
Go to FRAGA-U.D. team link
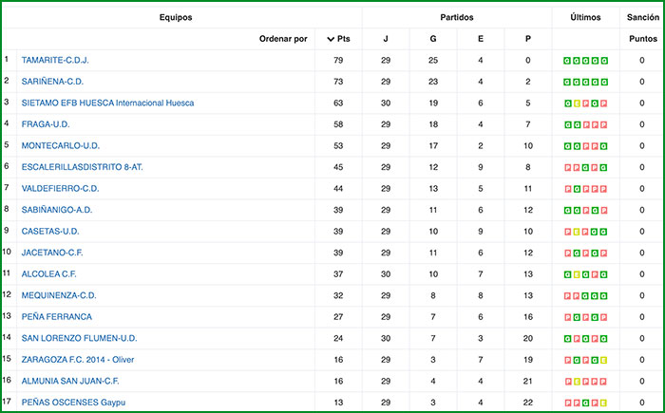pyautogui.click(x=46, y=124)
